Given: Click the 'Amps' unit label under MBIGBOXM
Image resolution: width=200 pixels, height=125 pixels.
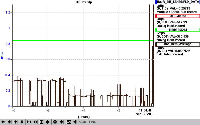Looking at the screenshot, I should [x=161, y=33].
